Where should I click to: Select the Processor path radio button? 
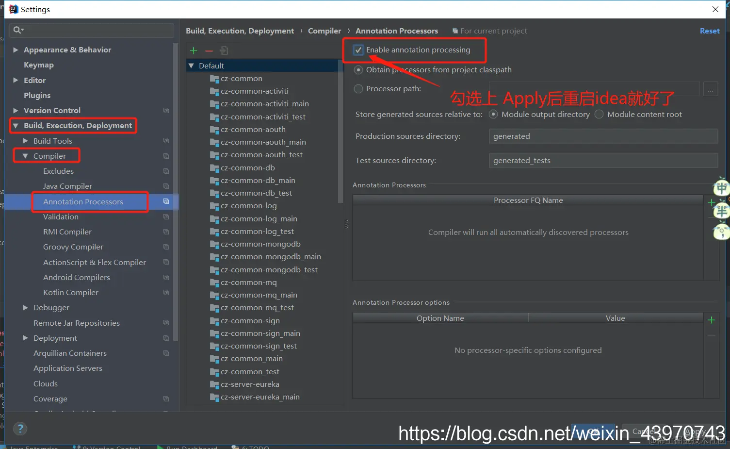pos(358,89)
